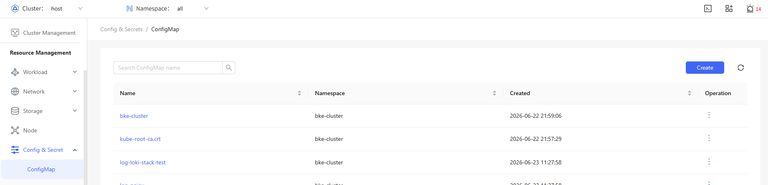Click the search magnifier icon

tap(229, 68)
